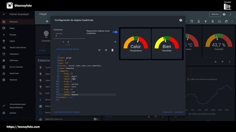Viewport: 236px width, 132px height.
Task: Move background card down with arrow
Action: (215, 62)
